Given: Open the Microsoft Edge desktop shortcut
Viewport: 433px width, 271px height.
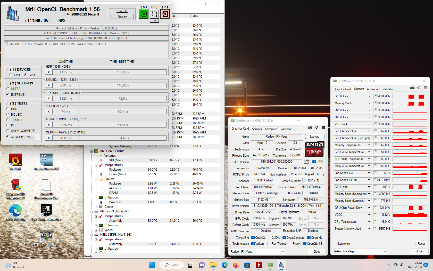Looking at the screenshot, I should click(15, 213).
